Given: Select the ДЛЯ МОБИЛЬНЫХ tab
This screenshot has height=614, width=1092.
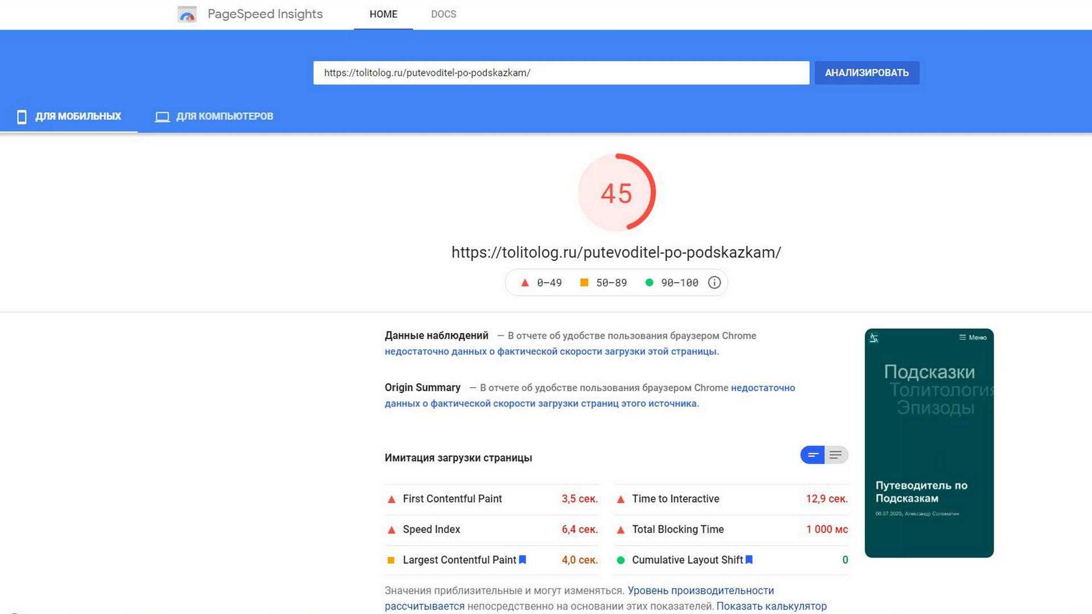Looking at the screenshot, I should coord(69,117).
